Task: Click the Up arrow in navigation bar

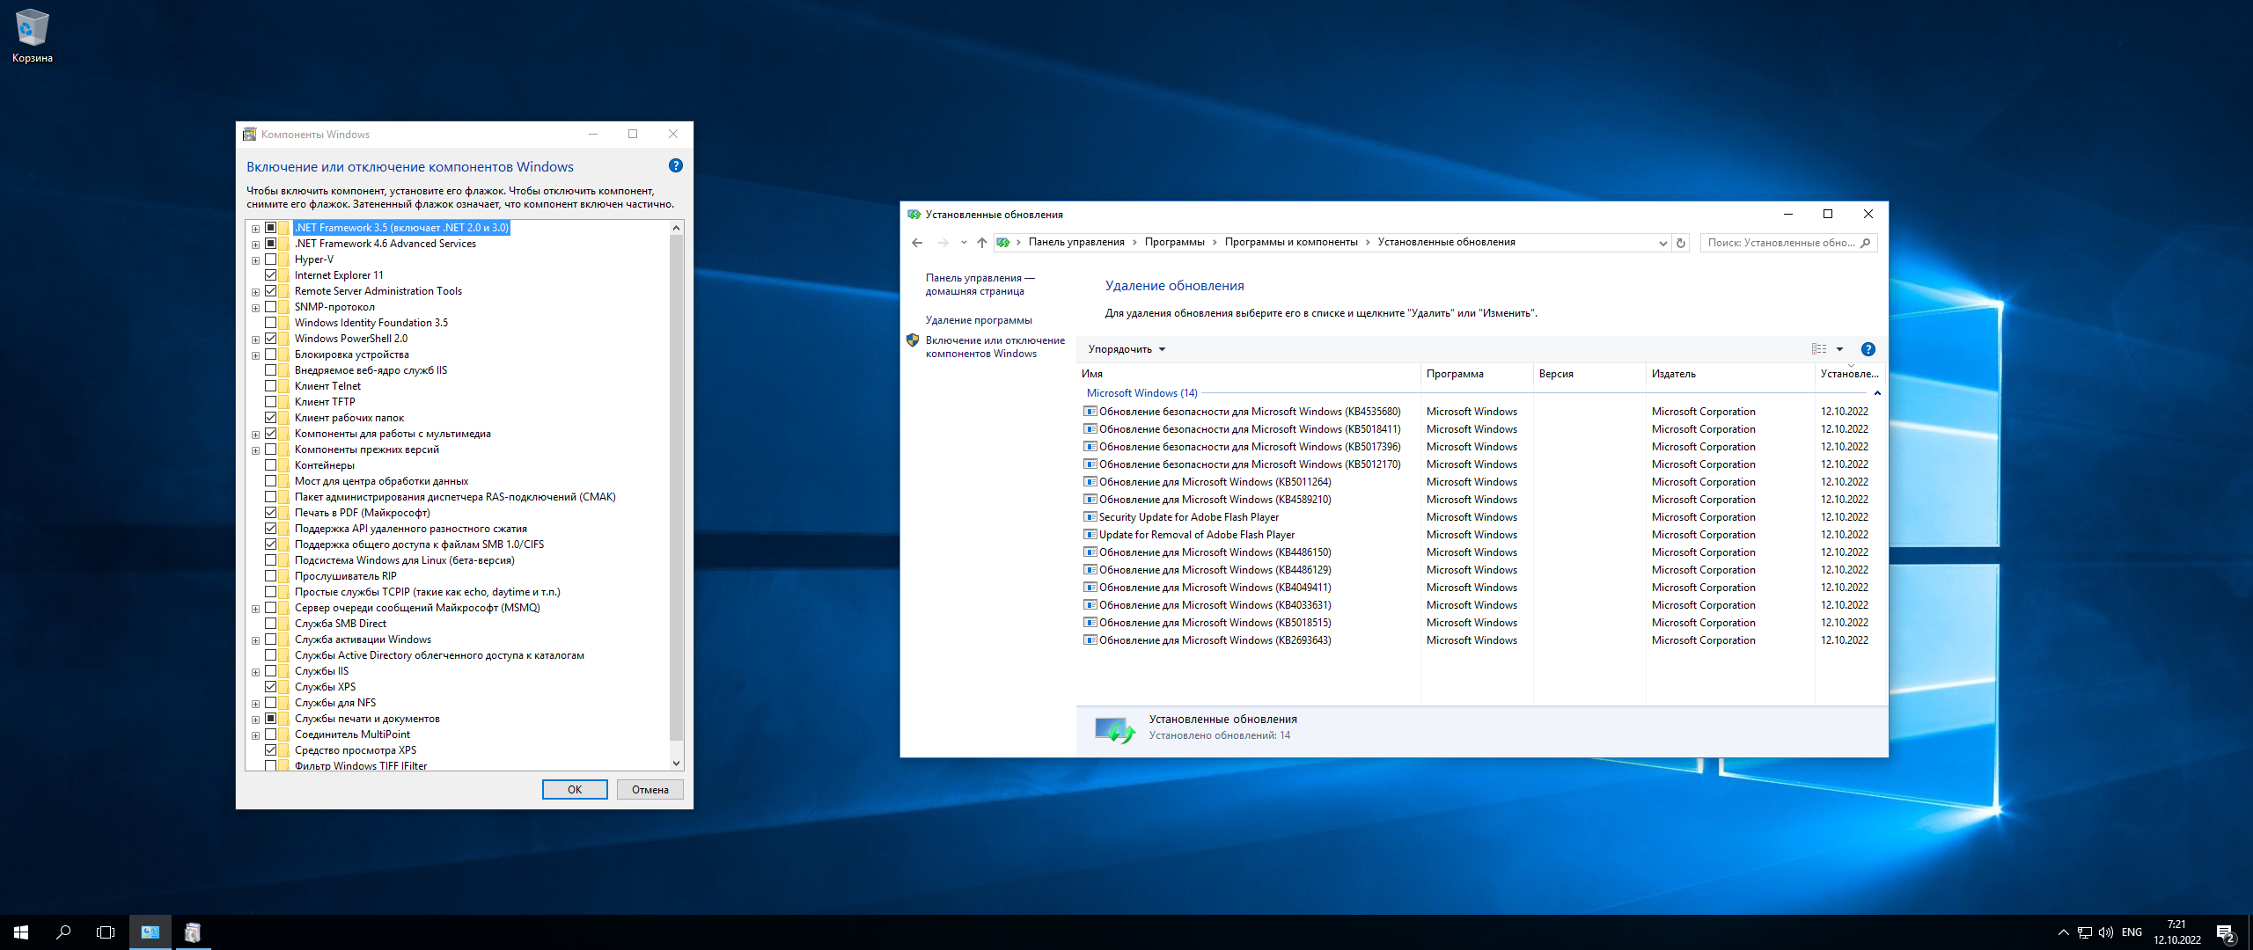Action: pos(982,243)
